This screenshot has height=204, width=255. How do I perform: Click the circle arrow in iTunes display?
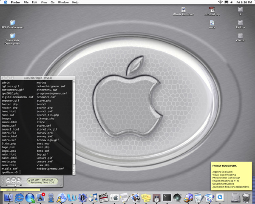pos(29,181)
